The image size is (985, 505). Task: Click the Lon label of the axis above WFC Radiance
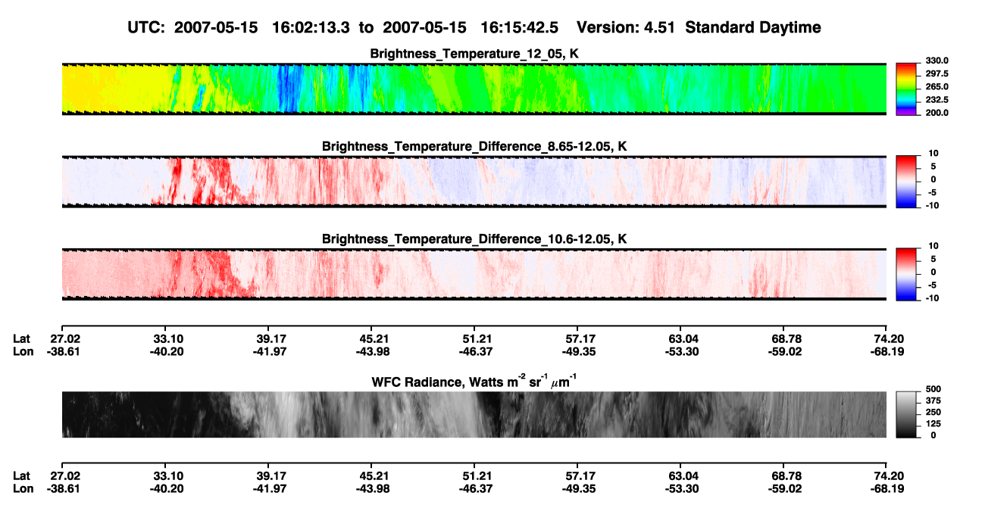22,351
